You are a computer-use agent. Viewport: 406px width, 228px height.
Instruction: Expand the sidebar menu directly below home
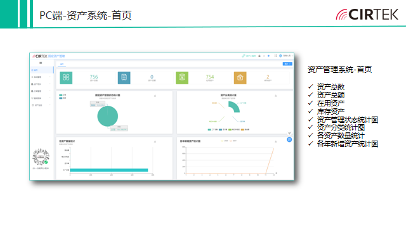[42, 77]
